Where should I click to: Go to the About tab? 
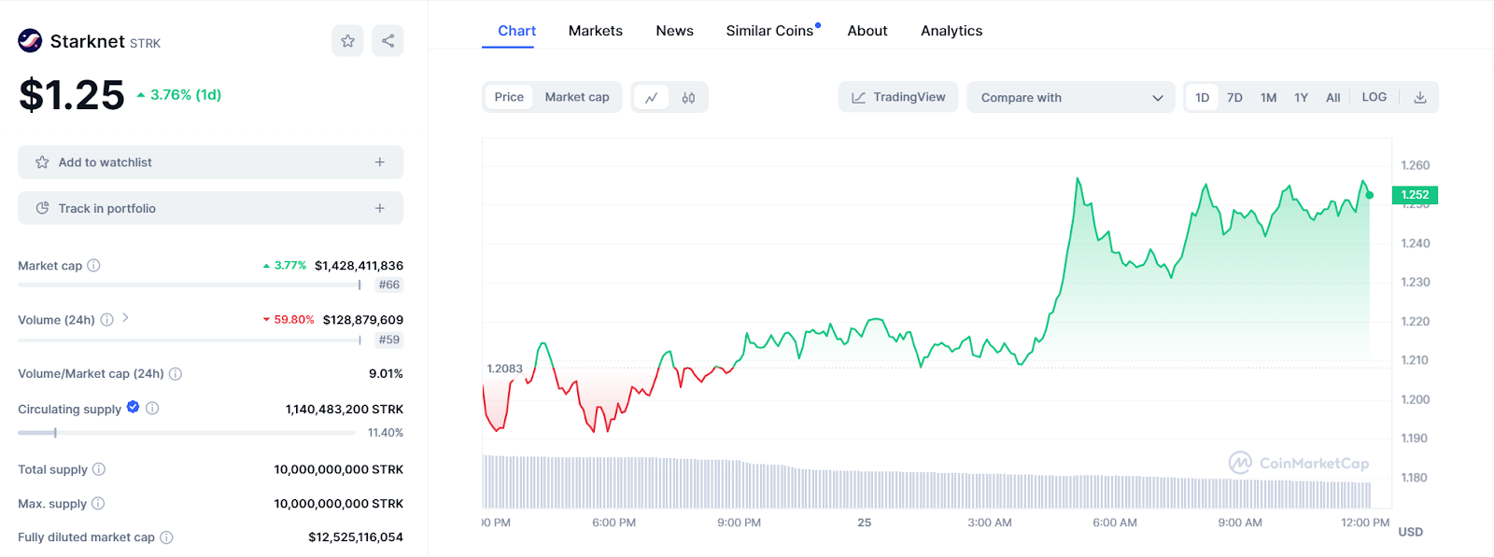(867, 31)
